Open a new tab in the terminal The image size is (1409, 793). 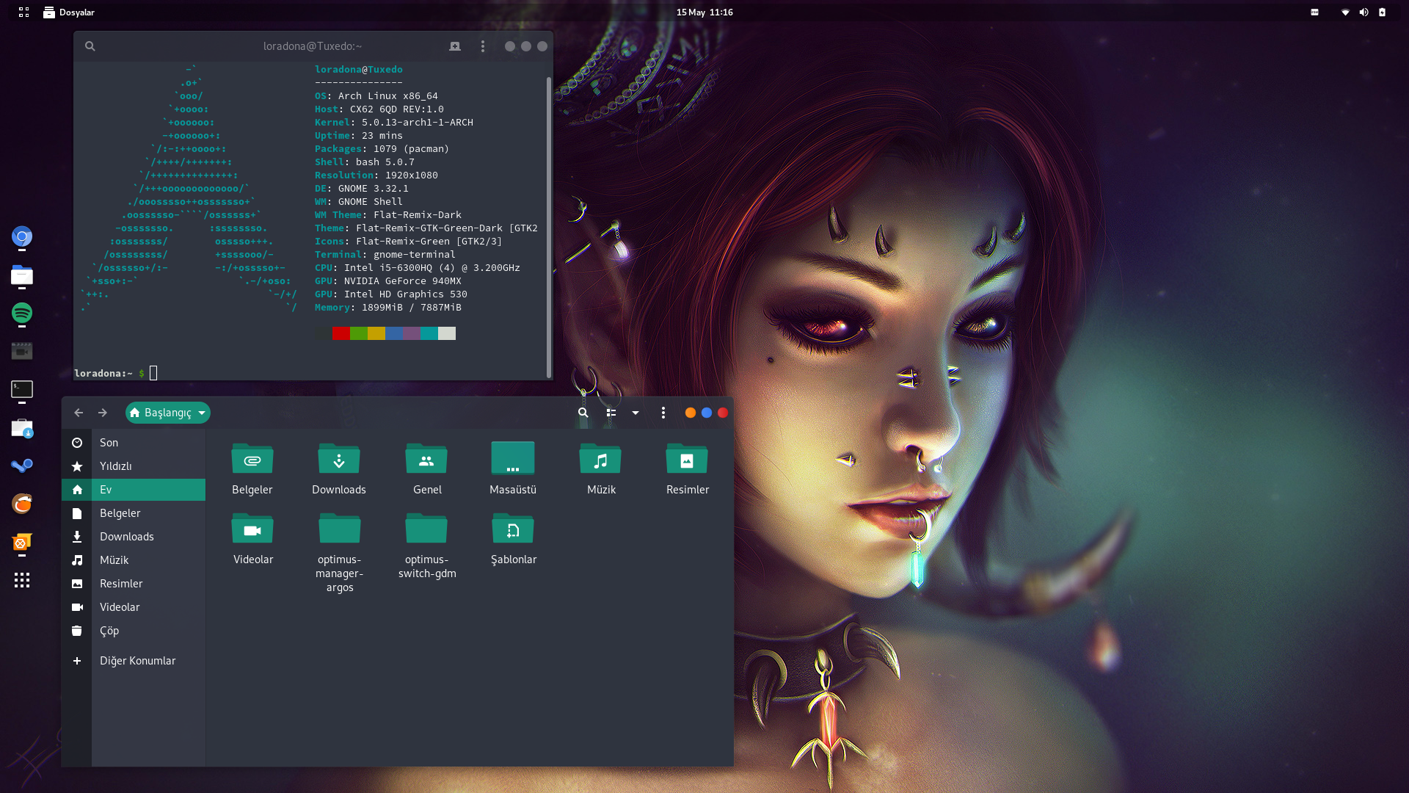455,46
